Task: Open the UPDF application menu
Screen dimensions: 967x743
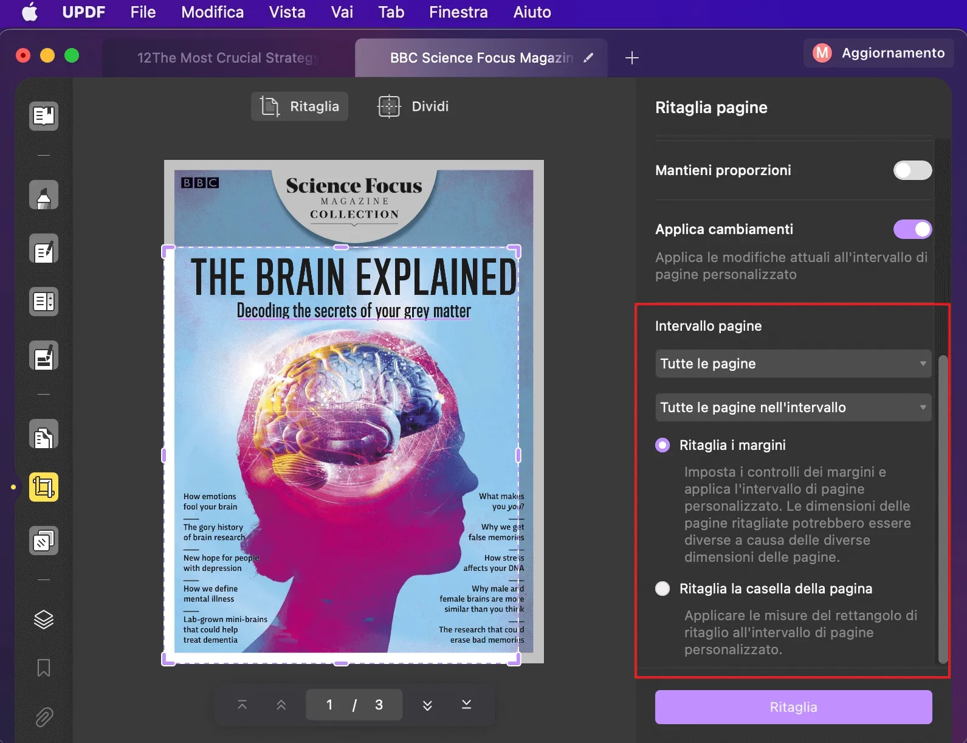Action: [84, 12]
